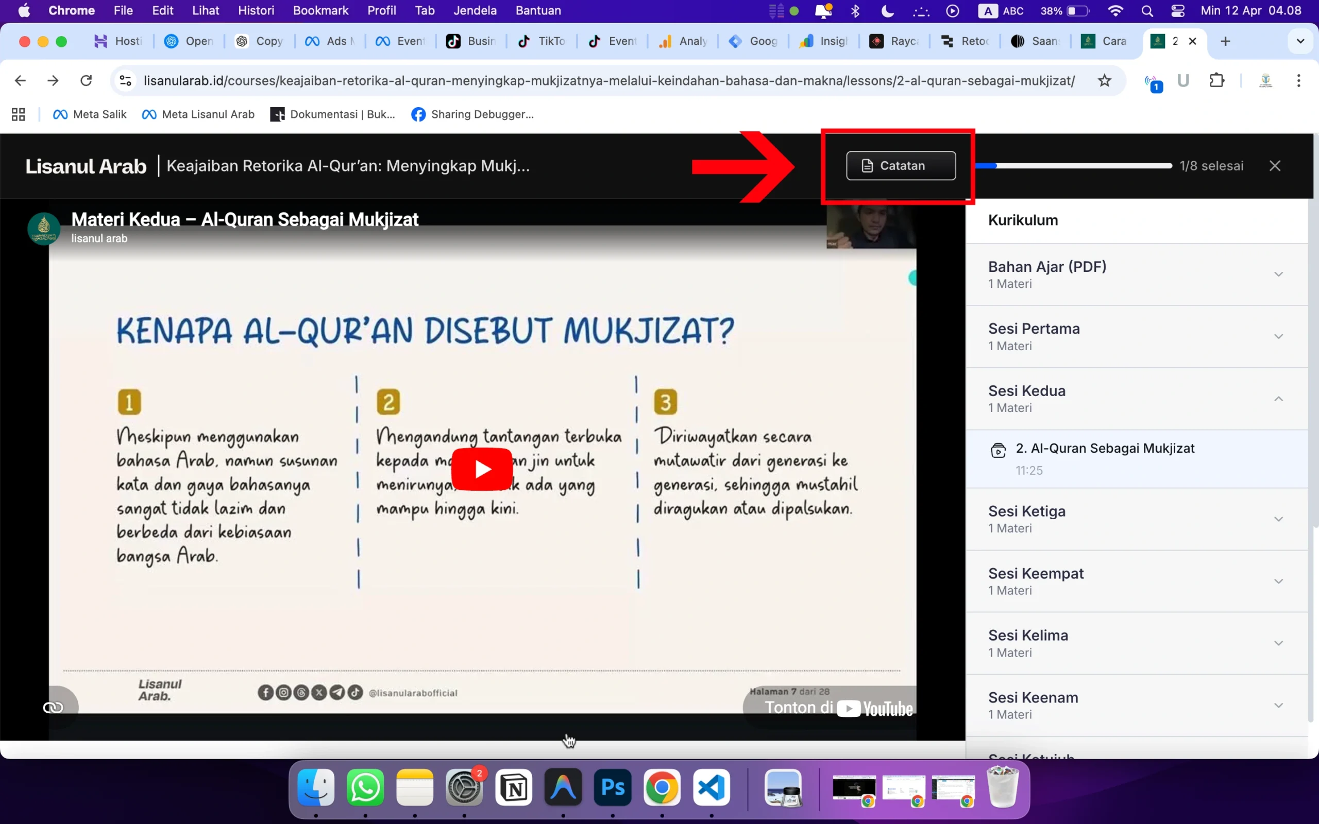This screenshot has height=824, width=1319.
Task: Open the Chrome three-dot menu
Action: pos(1299,80)
